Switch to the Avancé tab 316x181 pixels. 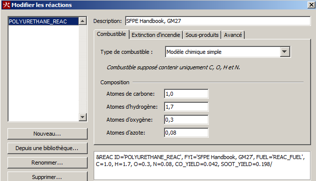(233, 35)
